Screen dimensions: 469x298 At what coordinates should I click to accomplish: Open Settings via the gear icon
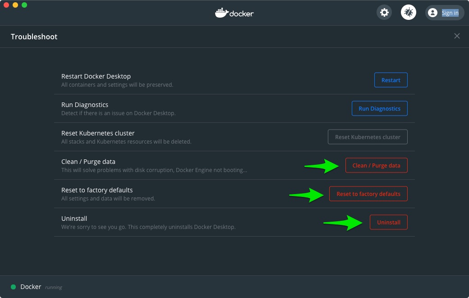[x=384, y=13]
